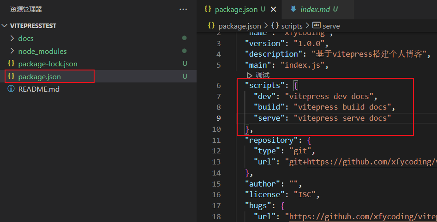Image resolution: width=437 pixels, height=222 pixels.
Task: Switch to the index.md editor tab
Action: (318, 10)
